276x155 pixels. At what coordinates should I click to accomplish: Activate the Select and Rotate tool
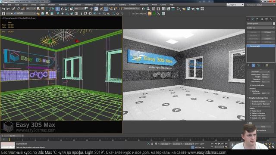(x=62, y=9)
